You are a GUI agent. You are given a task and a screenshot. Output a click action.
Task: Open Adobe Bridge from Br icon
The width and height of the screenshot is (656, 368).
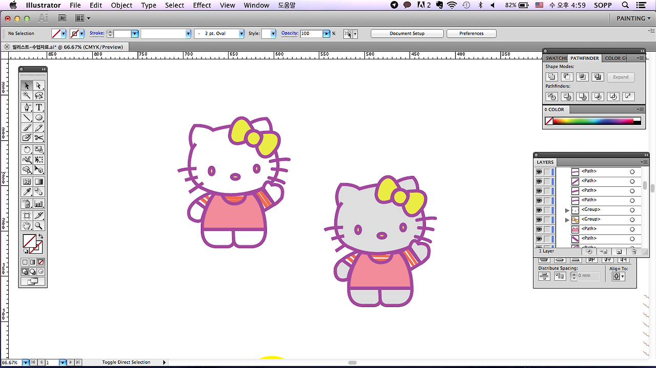(x=63, y=18)
